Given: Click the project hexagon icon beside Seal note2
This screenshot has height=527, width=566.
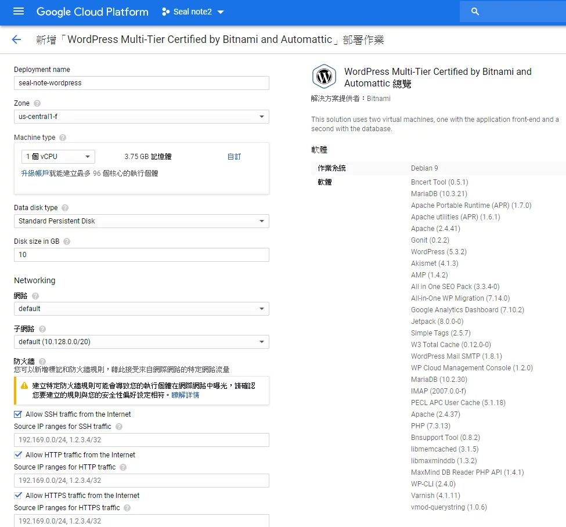Looking at the screenshot, I should click(x=165, y=12).
